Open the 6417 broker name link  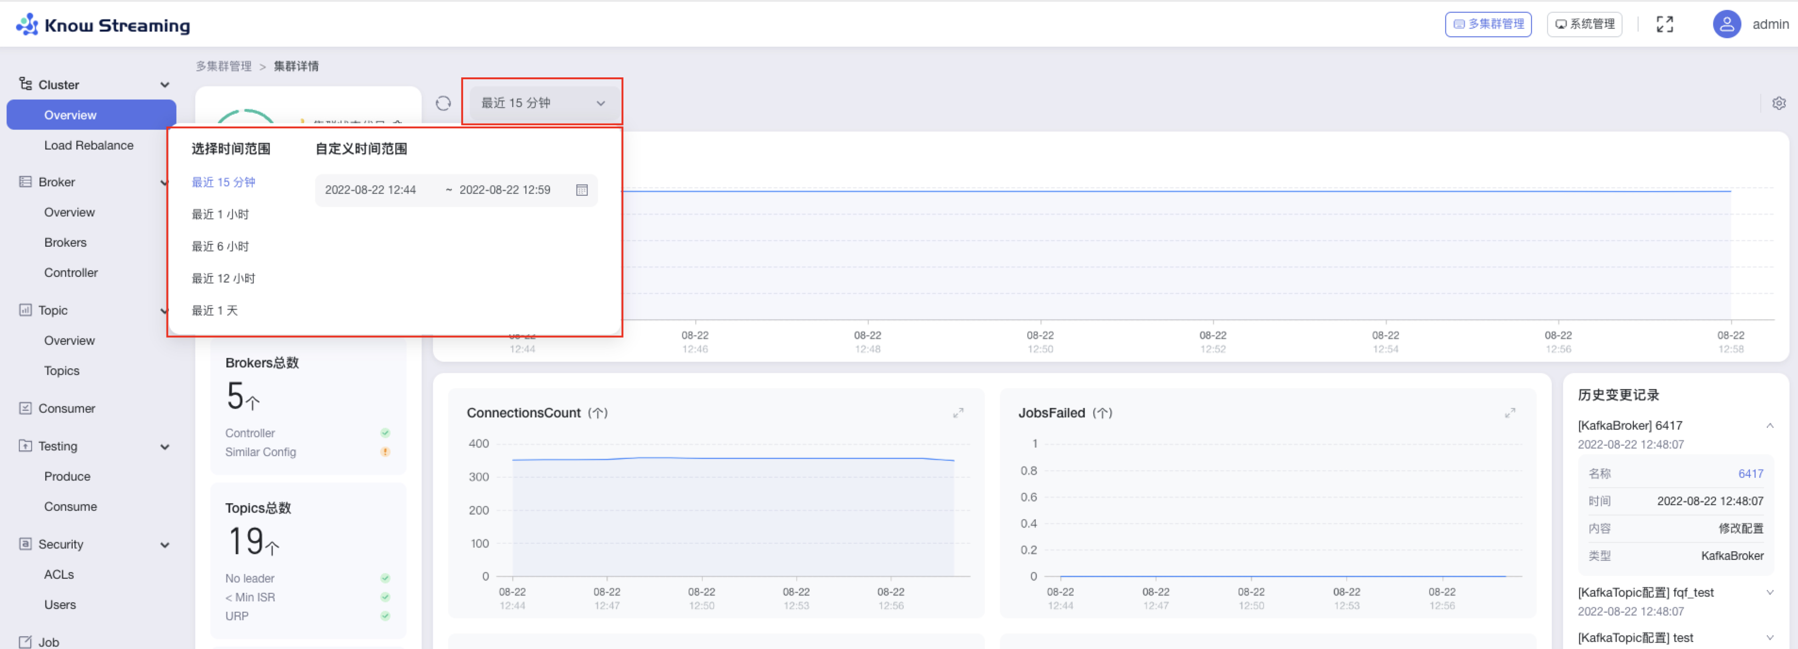tap(1750, 474)
